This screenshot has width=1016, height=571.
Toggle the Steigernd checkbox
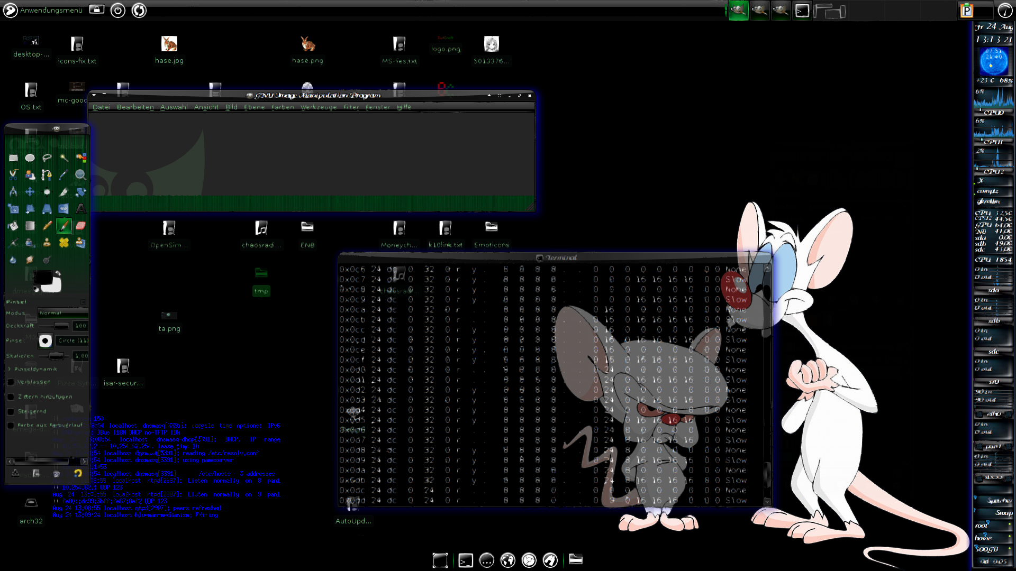11,411
